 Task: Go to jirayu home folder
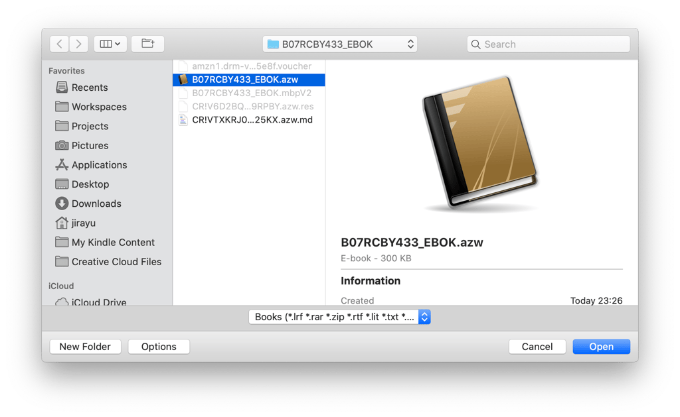coord(83,223)
